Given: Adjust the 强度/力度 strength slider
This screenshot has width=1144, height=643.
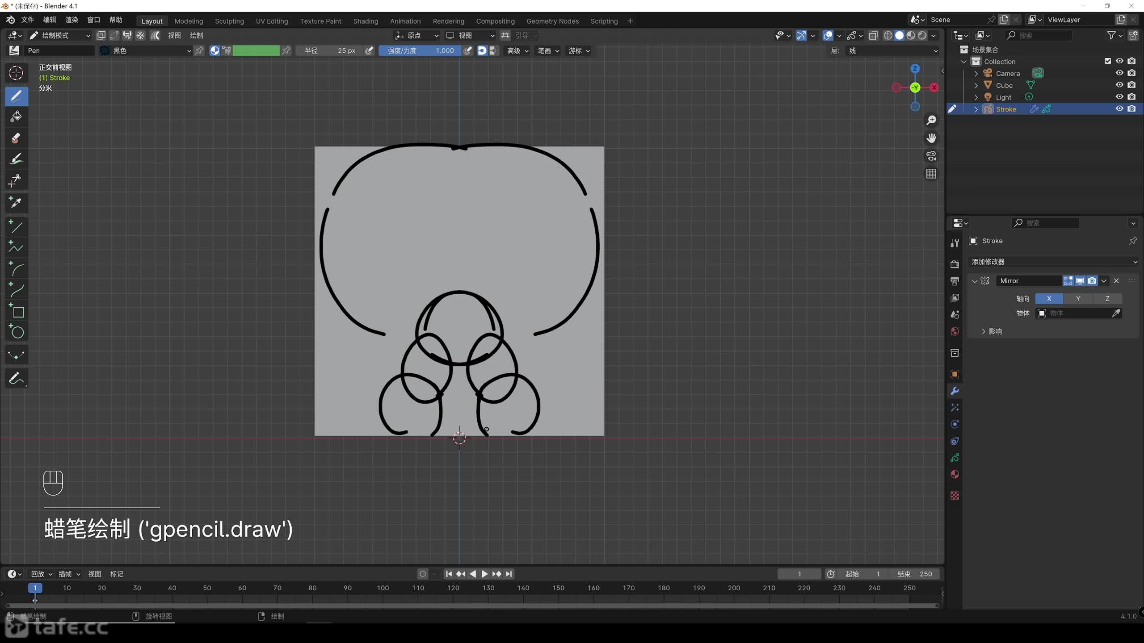Looking at the screenshot, I should (x=420, y=51).
